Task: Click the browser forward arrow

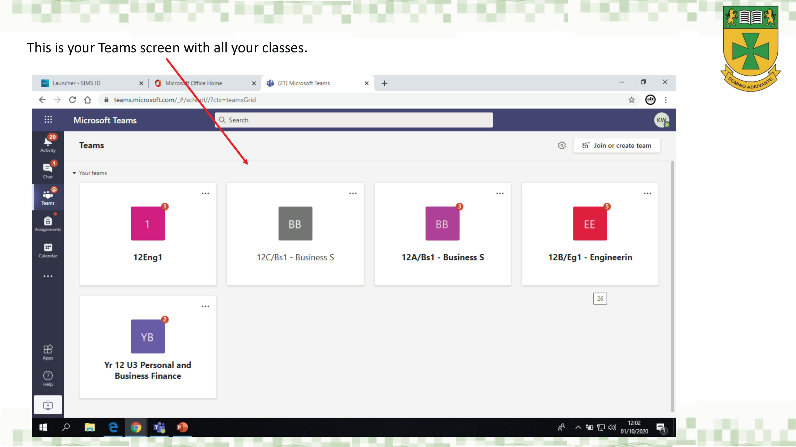Action: click(x=57, y=100)
